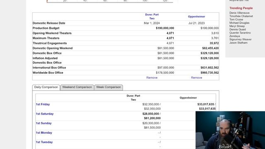This screenshot has height=149, width=265.
Task: Click the Domestic Opening Weekend row label
Action: [x=53, y=48]
